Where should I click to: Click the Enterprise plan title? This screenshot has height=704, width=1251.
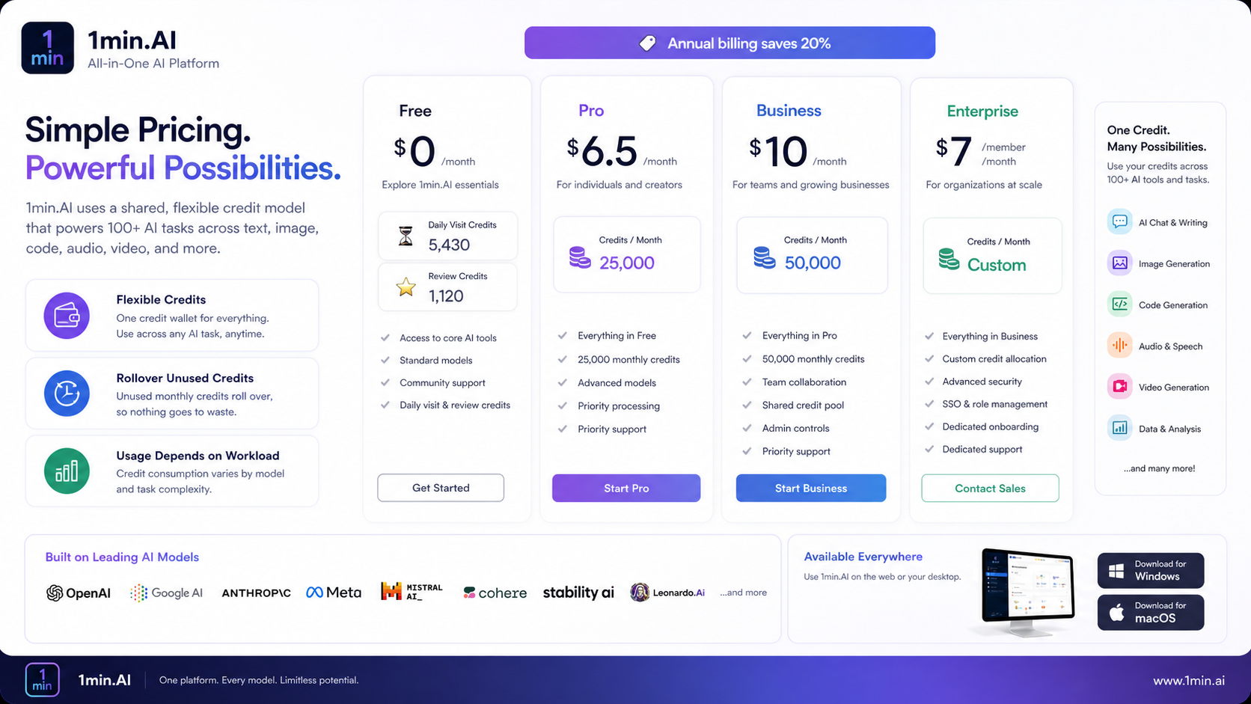coord(982,111)
